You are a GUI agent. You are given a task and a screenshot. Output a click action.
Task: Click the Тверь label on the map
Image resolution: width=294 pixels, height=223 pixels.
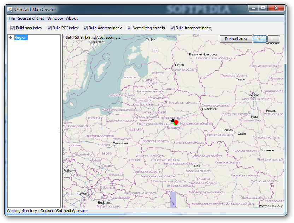coord(240,79)
